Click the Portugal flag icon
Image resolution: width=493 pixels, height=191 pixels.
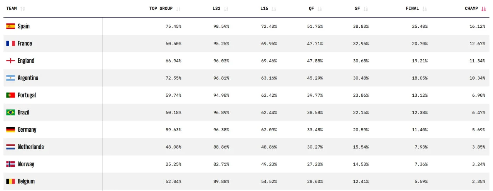click(x=10, y=95)
